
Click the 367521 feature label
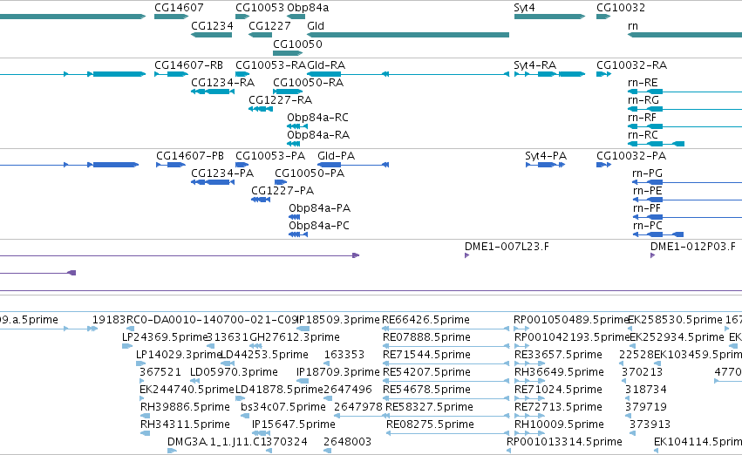tap(160, 372)
